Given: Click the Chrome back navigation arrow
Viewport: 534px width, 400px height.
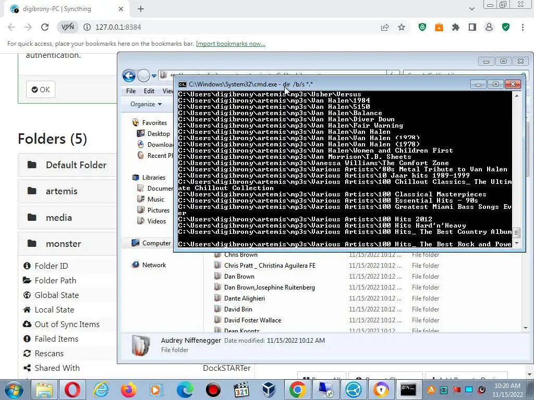Looking at the screenshot, I should pos(11,27).
